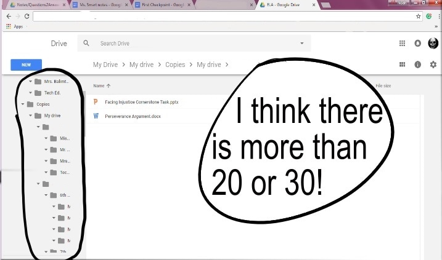Open search options dropdown arrow
Image resolution: width=442 pixels, height=260 pixels.
point(301,44)
